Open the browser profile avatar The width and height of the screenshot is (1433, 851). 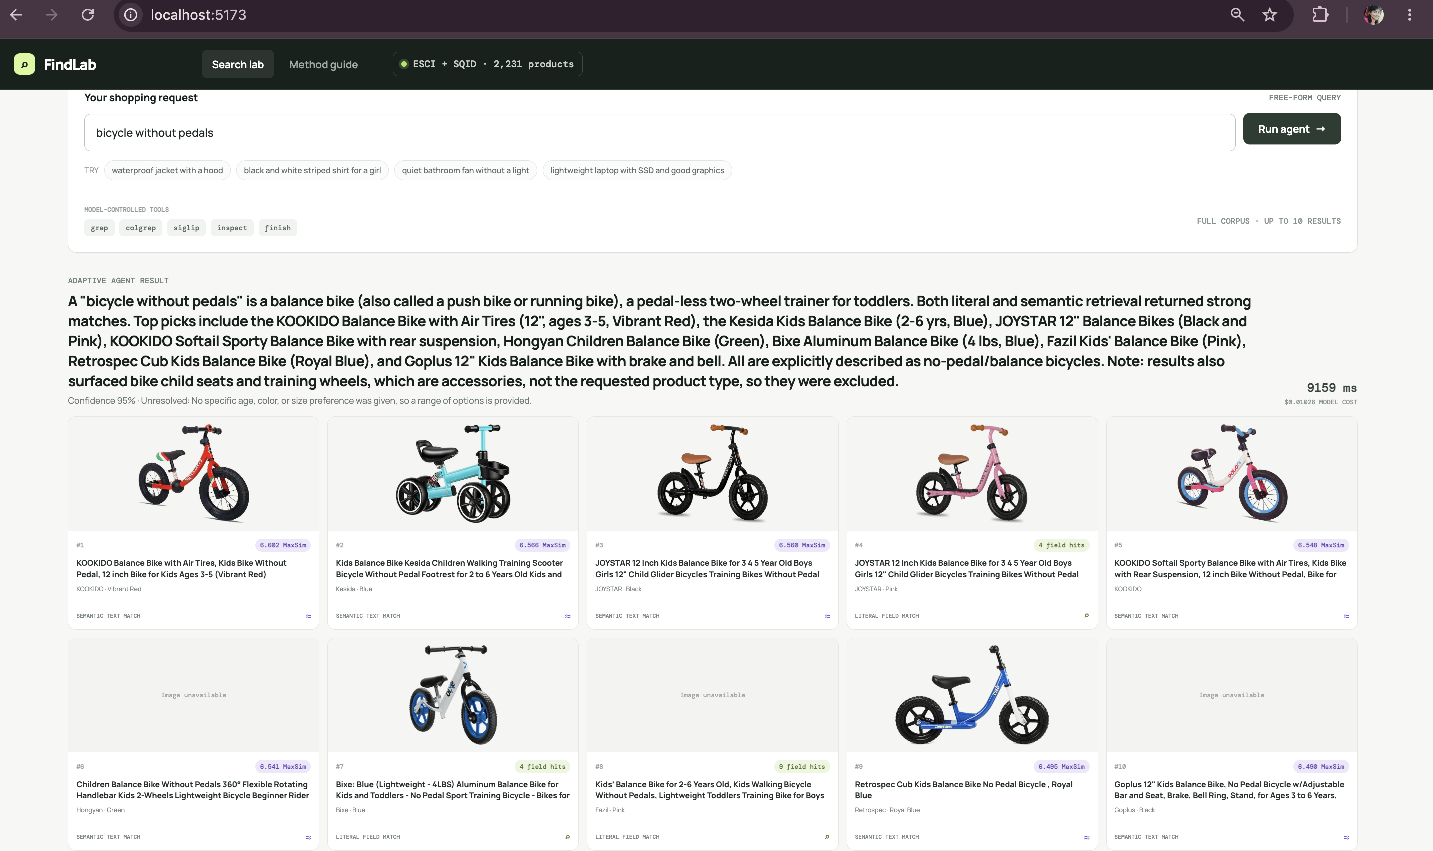point(1374,15)
